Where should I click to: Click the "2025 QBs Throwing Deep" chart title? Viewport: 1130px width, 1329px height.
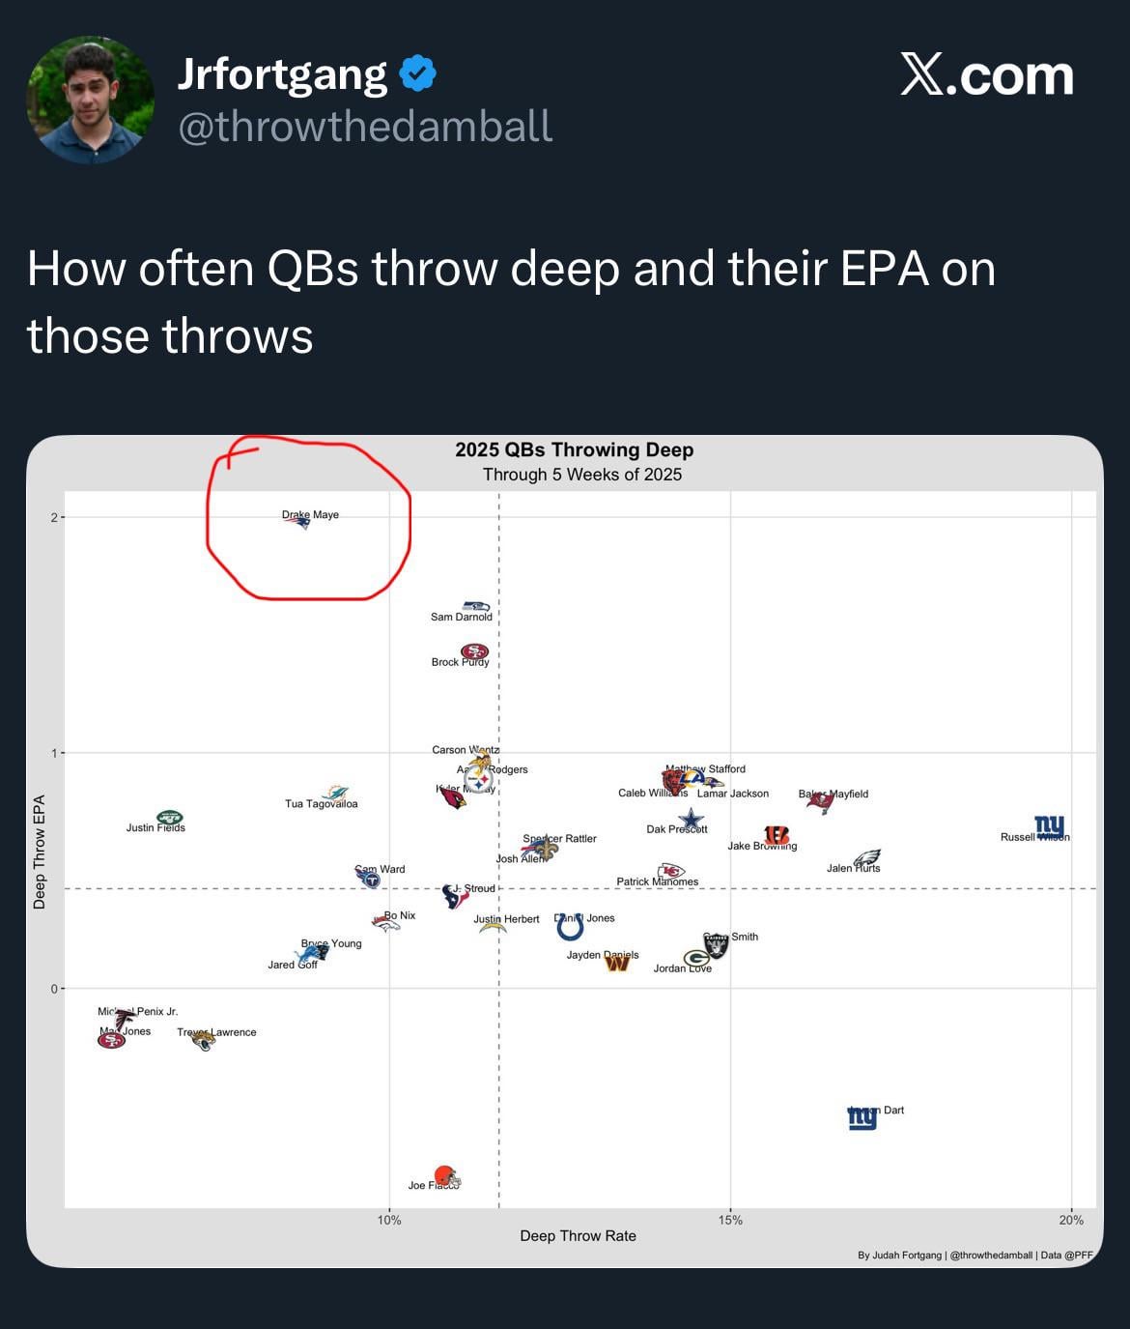point(574,449)
